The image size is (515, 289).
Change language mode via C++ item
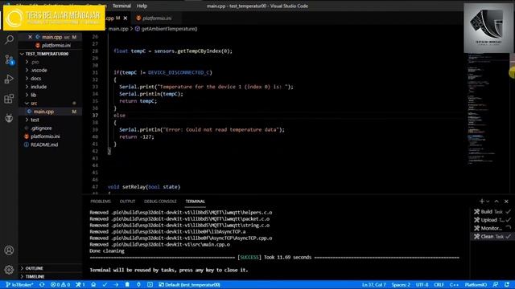click(454, 285)
